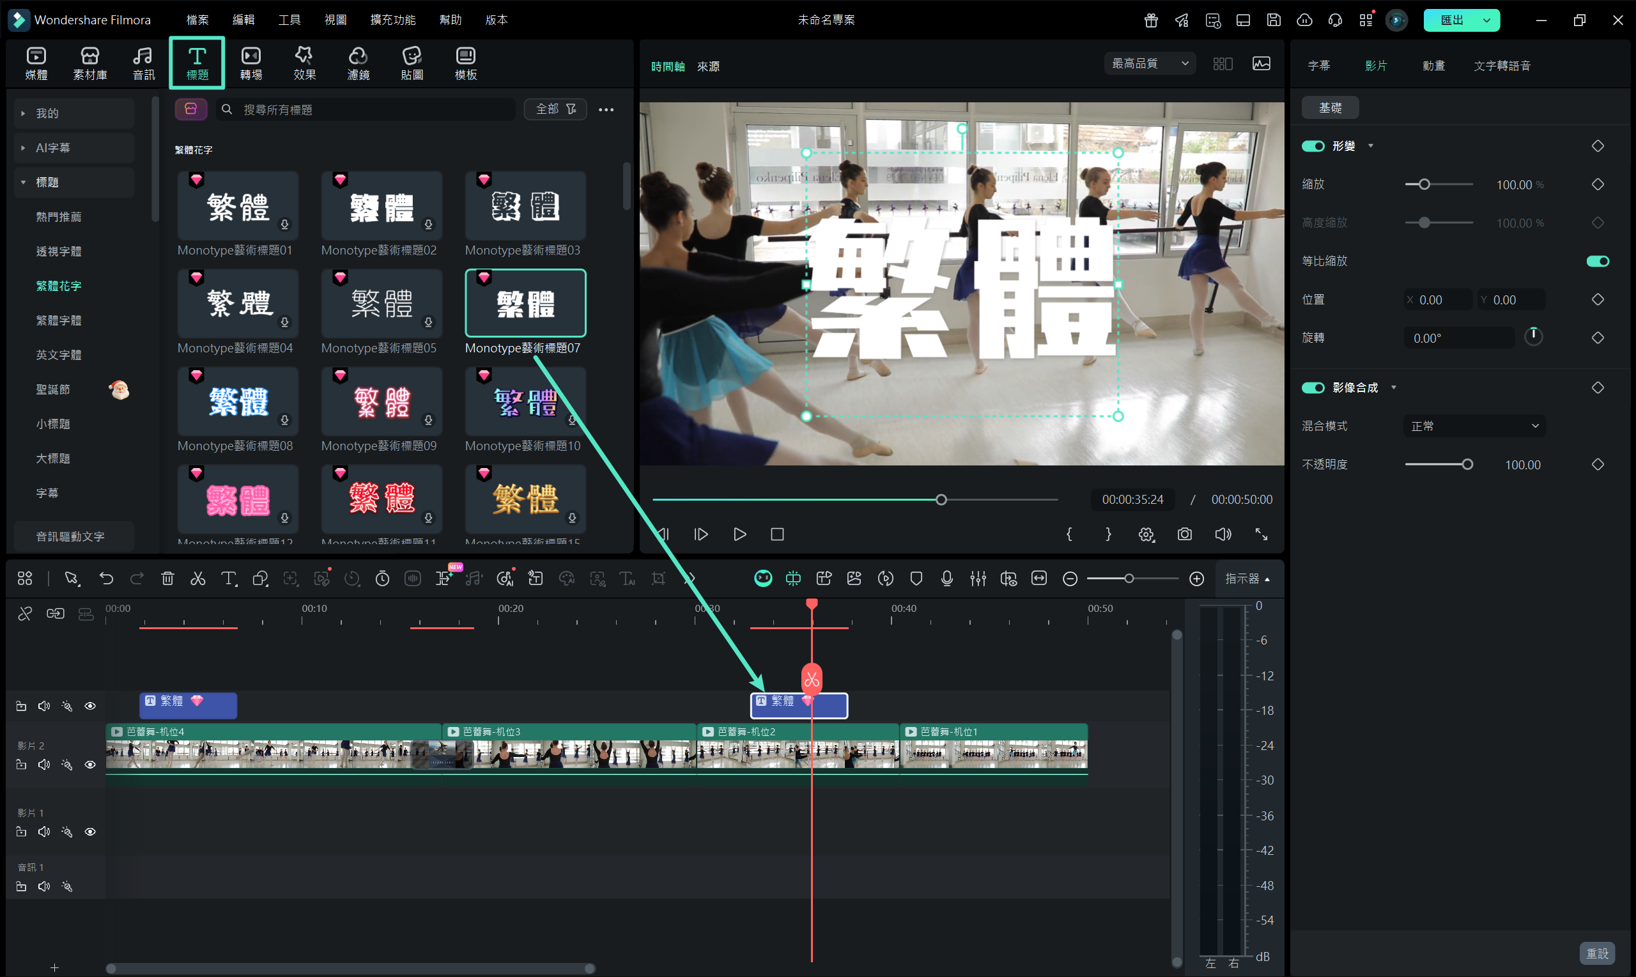Image resolution: width=1636 pixels, height=977 pixels.
Task: Open the Stickers (貼圖) panel
Action: [412, 63]
